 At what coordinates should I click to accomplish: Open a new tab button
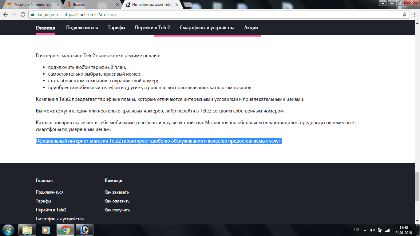[188, 5]
